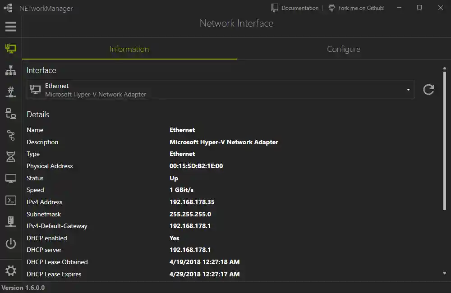Image resolution: width=451 pixels, height=293 pixels.
Task: Click the Documentation book icon
Action: click(274, 8)
